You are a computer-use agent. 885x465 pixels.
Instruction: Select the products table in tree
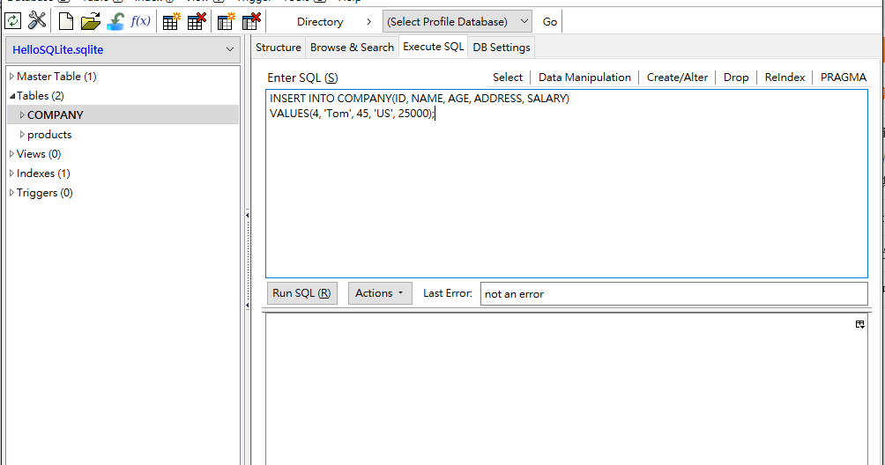point(49,134)
